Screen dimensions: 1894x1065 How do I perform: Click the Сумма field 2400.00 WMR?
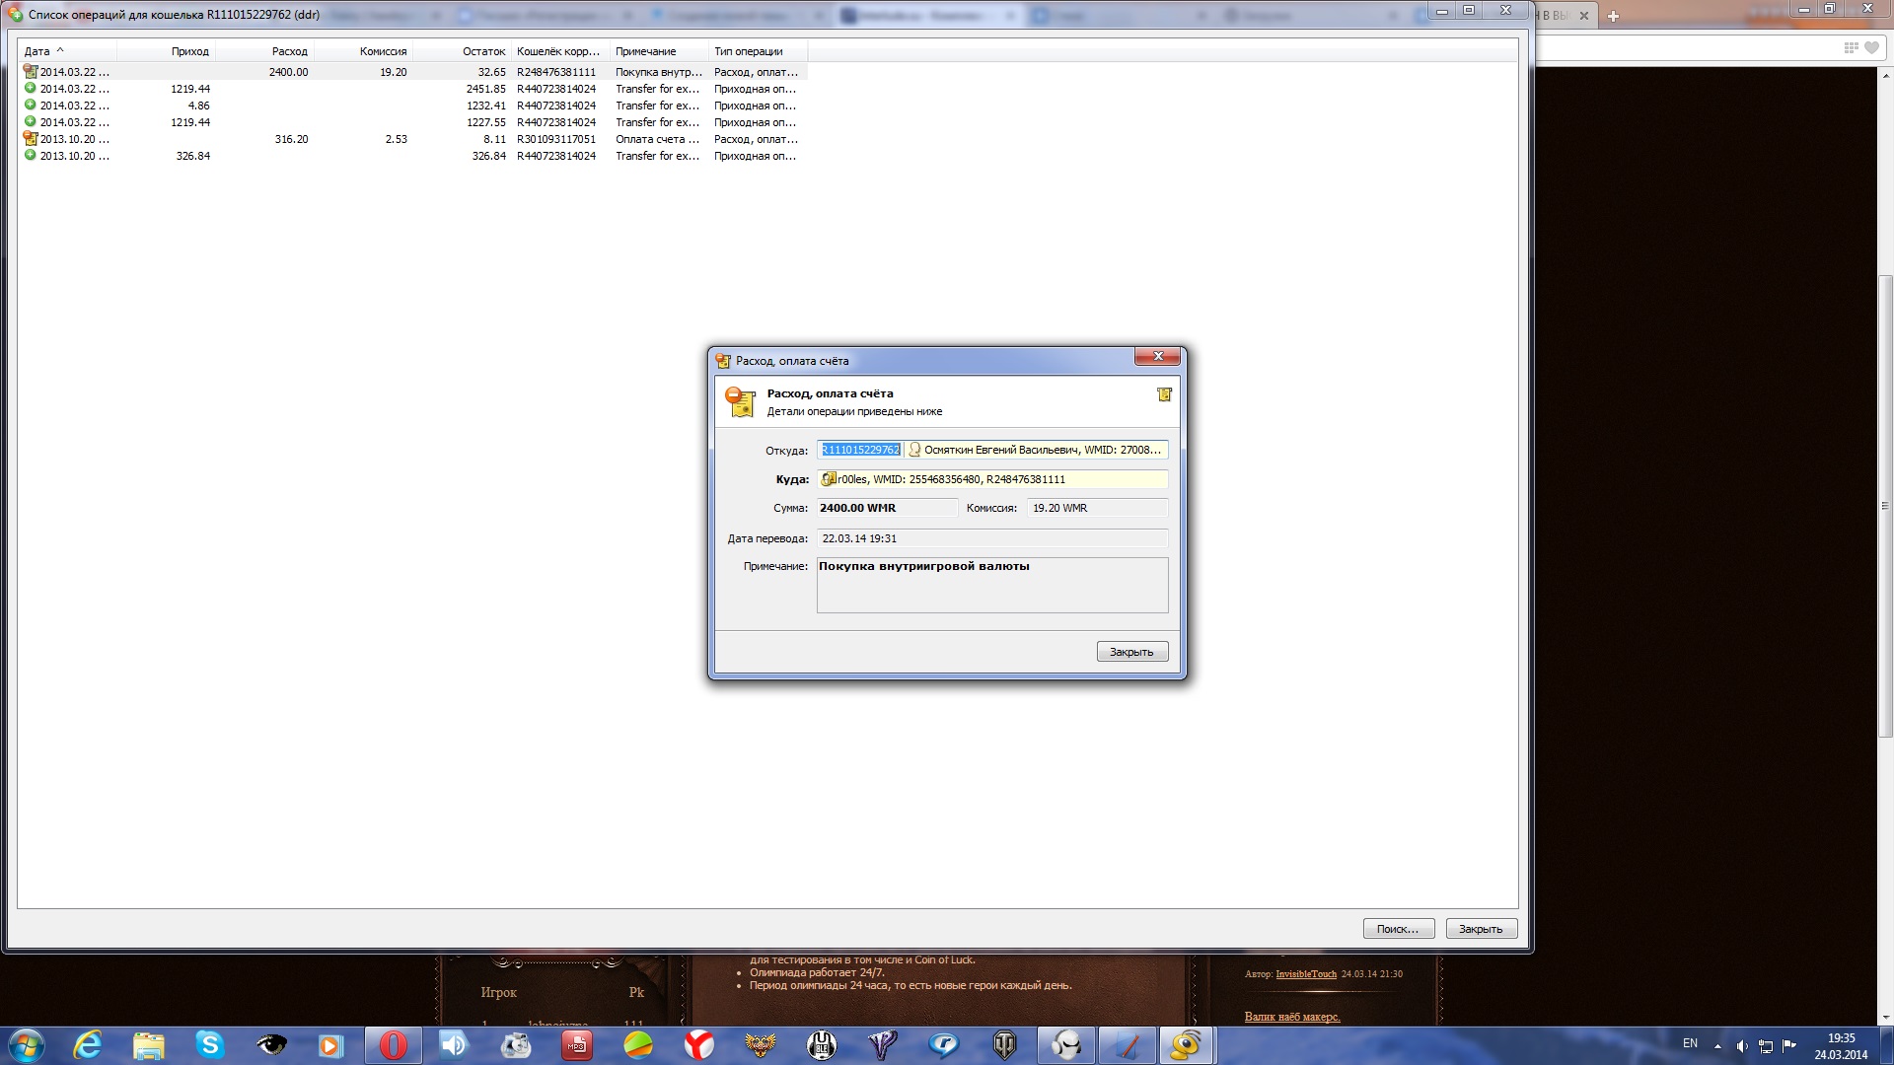pyautogui.click(x=887, y=508)
